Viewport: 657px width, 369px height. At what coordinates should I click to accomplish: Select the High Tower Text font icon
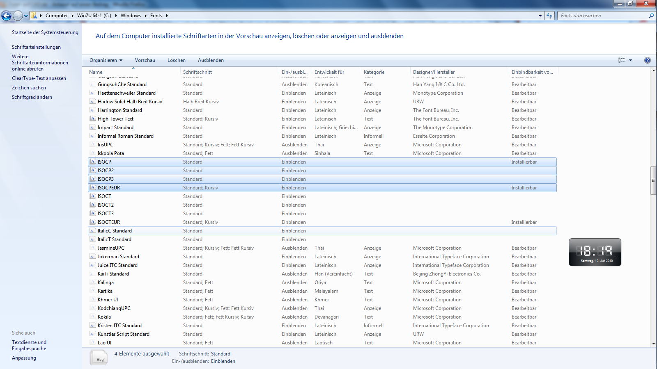(93, 118)
